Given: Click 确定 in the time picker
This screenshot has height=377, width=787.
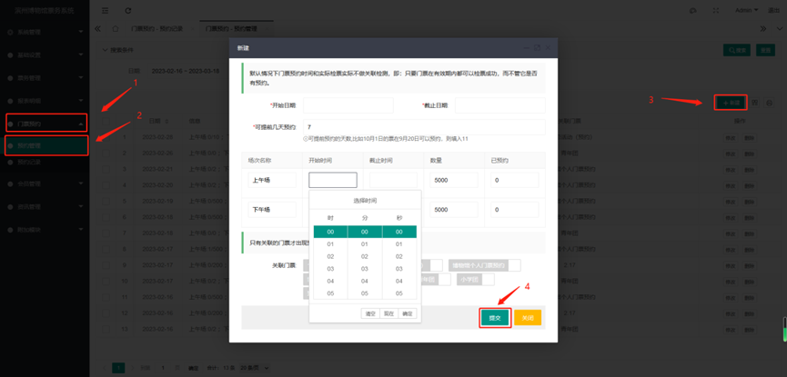Looking at the screenshot, I should click(x=407, y=313).
